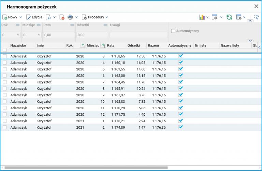This screenshot has height=171, width=262.
Task: Click the window settings gear icon
Action: point(214,17)
